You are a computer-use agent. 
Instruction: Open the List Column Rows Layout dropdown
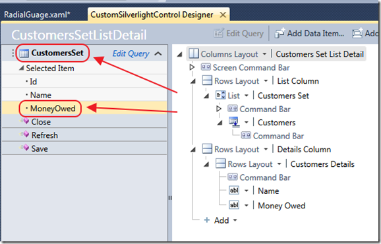coord(266,81)
